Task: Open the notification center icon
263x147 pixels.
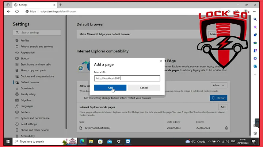Action: click(x=254, y=142)
